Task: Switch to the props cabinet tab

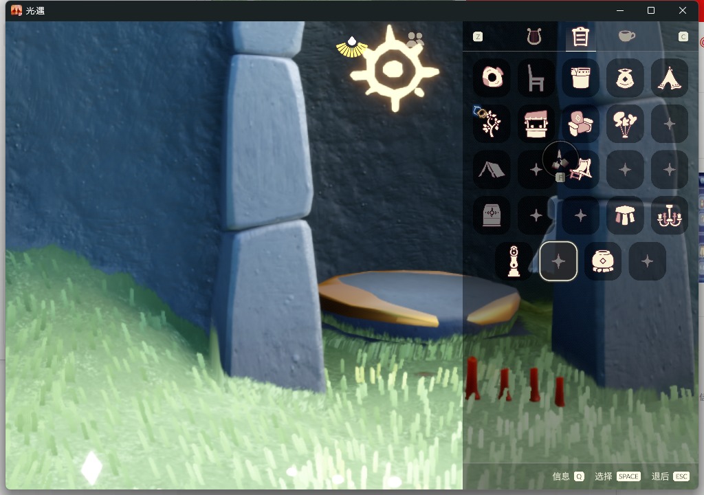Action: click(580, 36)
